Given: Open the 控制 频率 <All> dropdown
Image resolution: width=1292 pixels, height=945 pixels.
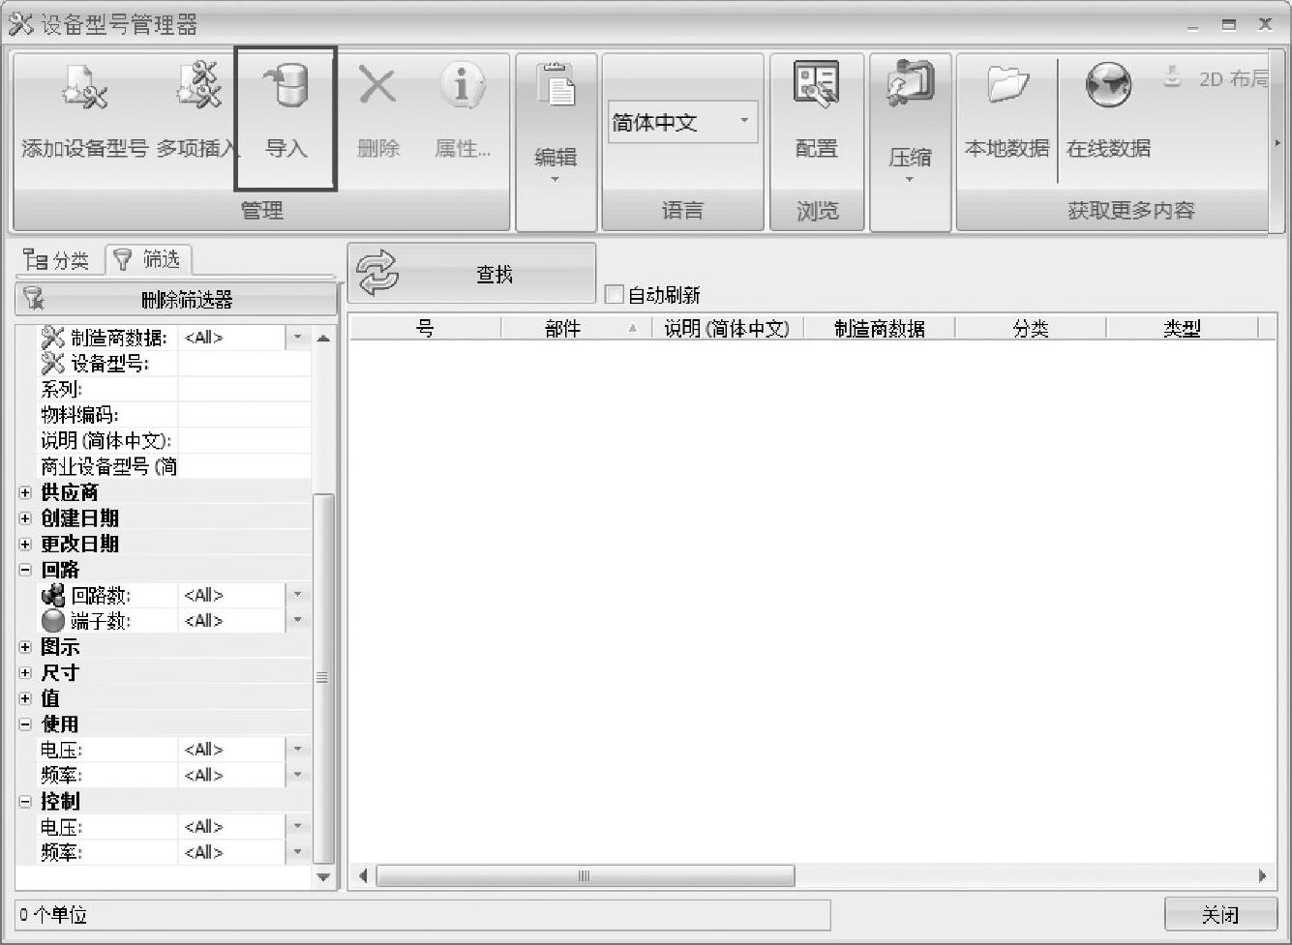Looking at the screenshot, I should coord(298,852).
